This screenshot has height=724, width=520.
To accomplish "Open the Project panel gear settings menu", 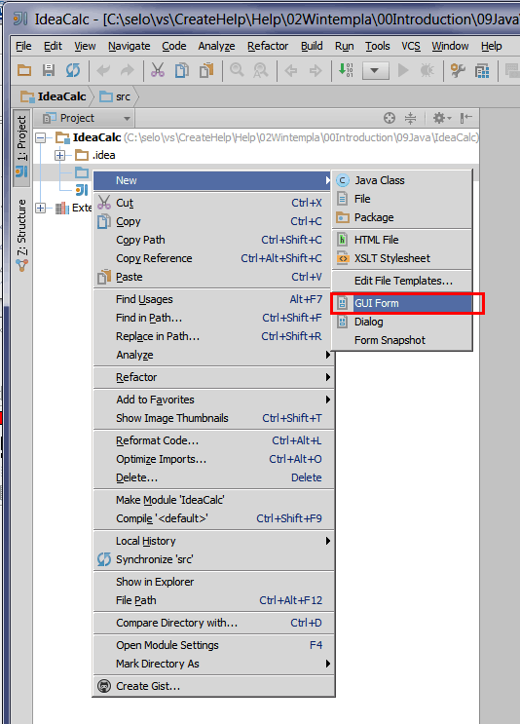I will [441, 118].
